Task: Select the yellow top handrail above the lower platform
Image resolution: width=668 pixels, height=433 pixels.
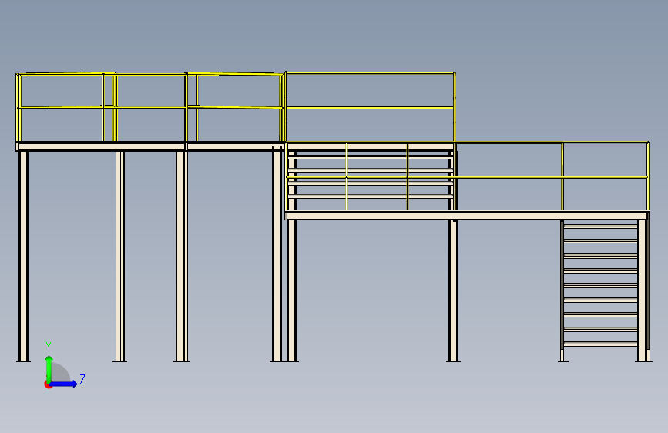Action: (x=468, y=143)
